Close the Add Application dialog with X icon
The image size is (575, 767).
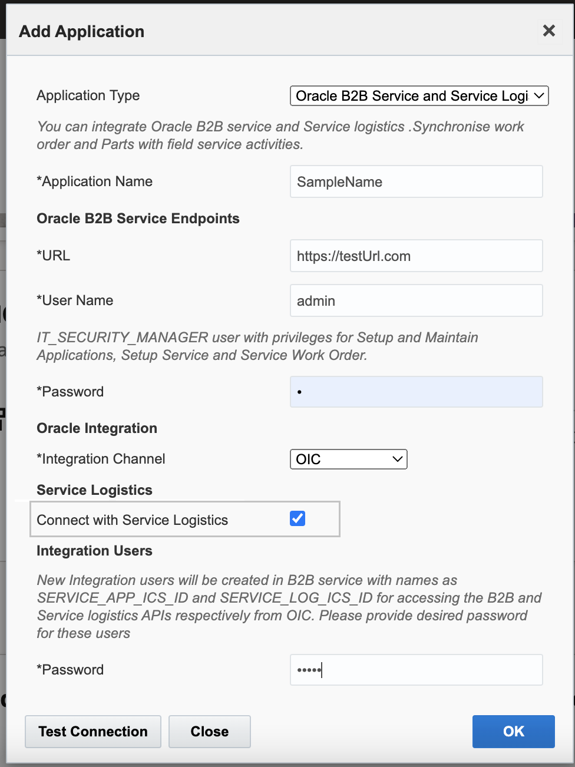click(x=548, y=31)
